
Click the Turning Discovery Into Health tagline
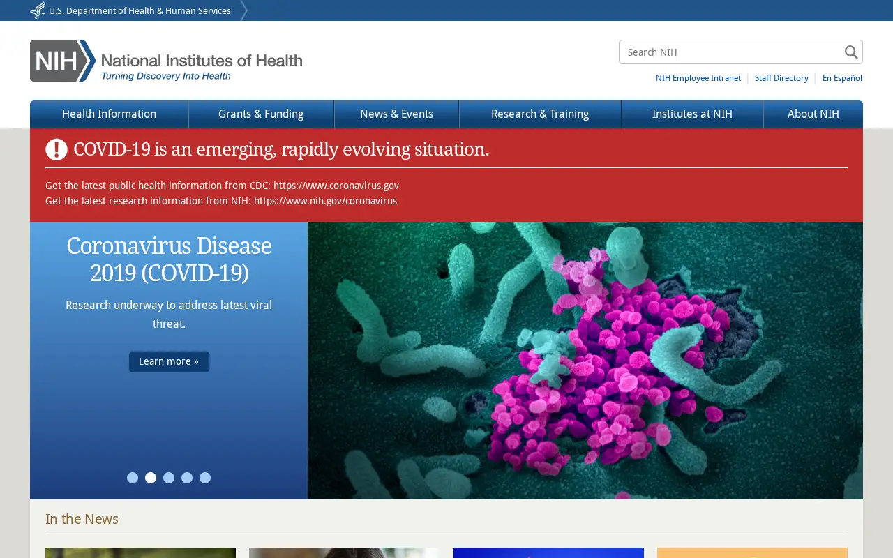(x=166, y=76)
